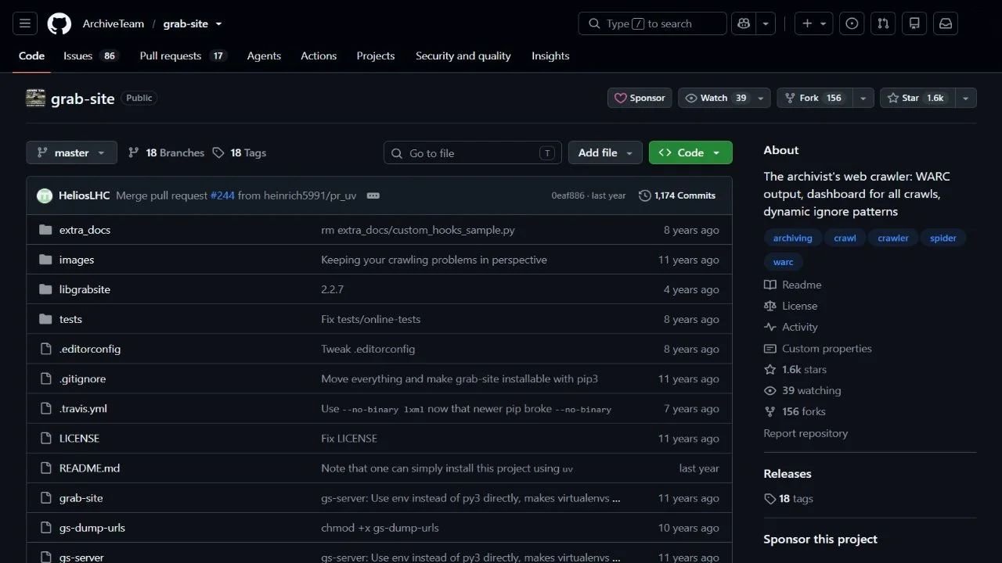Open Copilot chat icon

coord(743,23)
